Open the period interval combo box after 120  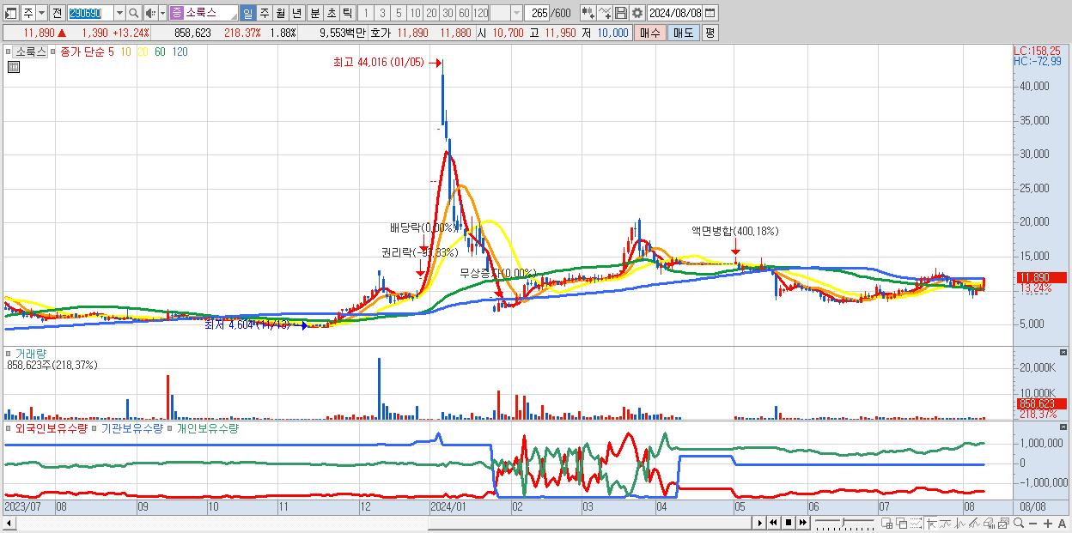point(506,13)
